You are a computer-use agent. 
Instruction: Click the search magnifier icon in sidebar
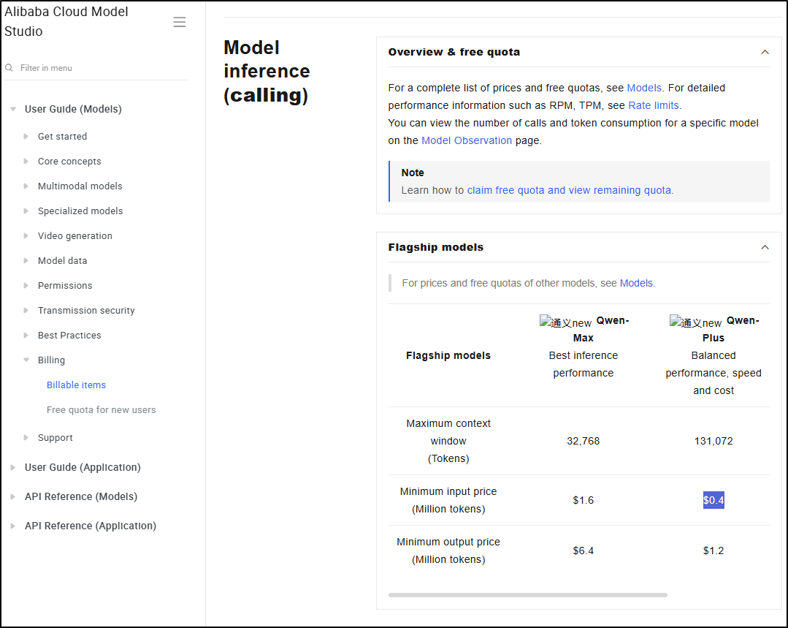pyautogui.click(x=9, y=67)
